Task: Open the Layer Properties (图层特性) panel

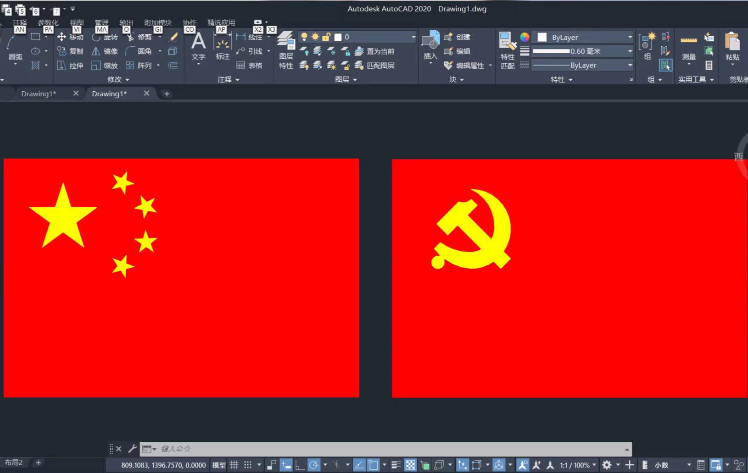Action: point(286,50)
